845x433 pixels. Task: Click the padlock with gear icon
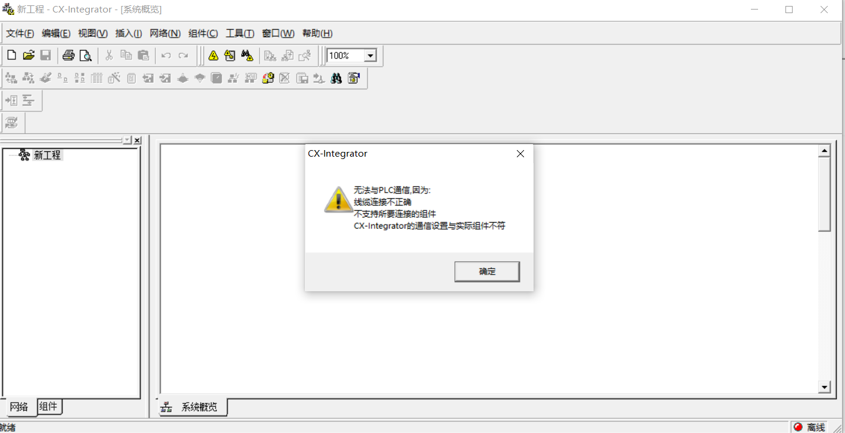click(x=268, y=78)
